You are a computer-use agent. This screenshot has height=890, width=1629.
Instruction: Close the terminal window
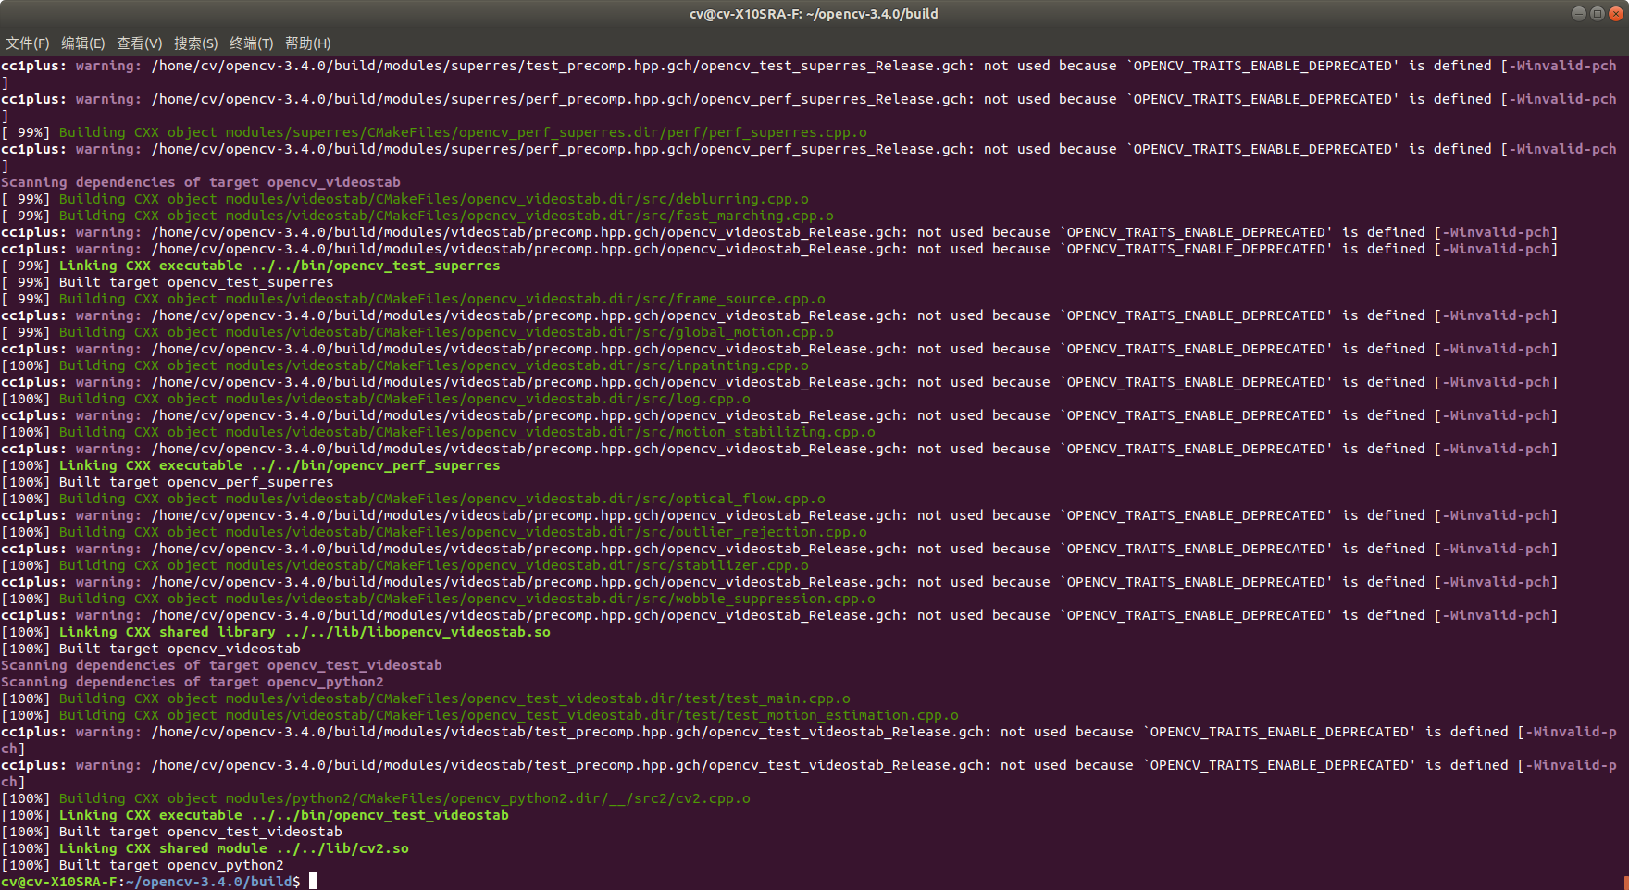[x=1616, y=13]
